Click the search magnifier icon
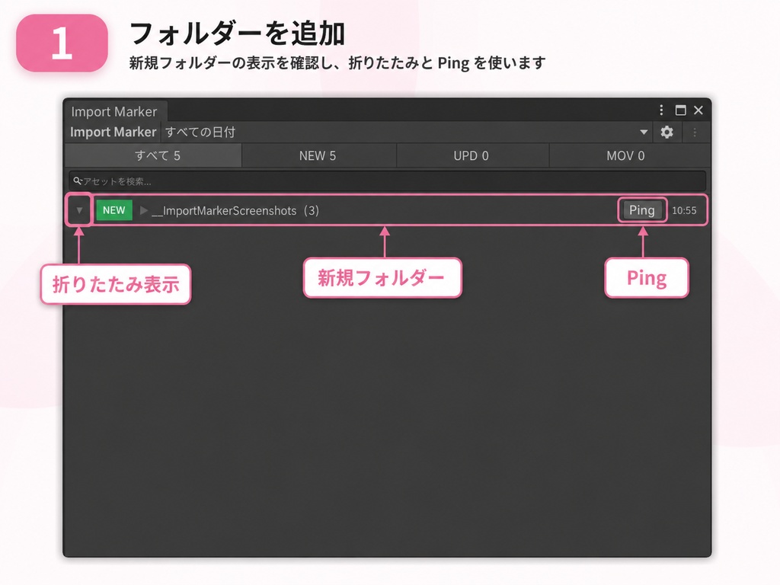 (x=78, y=181)
